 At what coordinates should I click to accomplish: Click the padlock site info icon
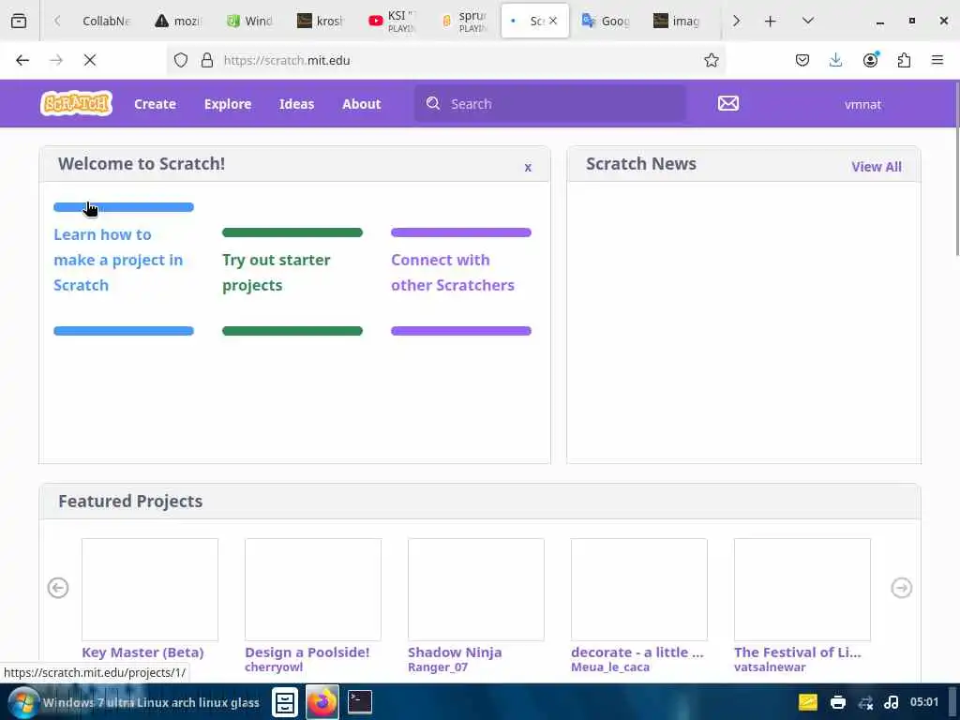tap(207, 60)
